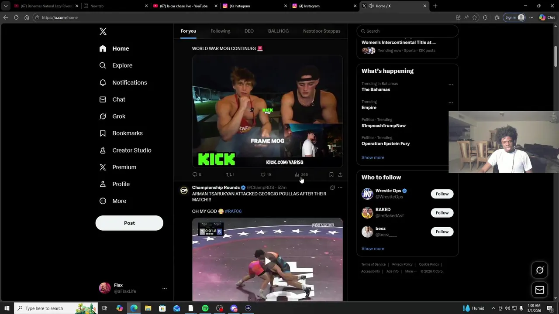559x314 pixels.
Task: Open floating Grok button at bottom right
Action: [x=540, y=270]
